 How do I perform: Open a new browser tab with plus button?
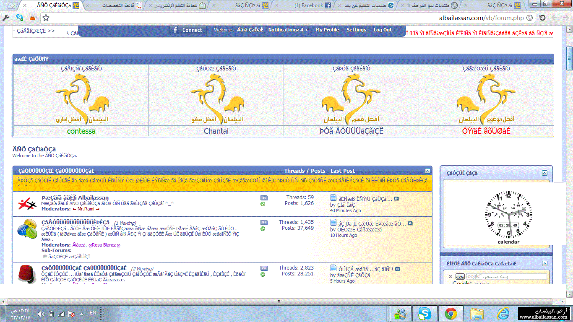pyautogui.click(x=13, y=5)
